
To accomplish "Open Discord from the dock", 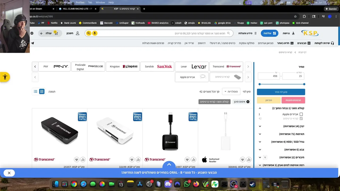I will (168, 184).
